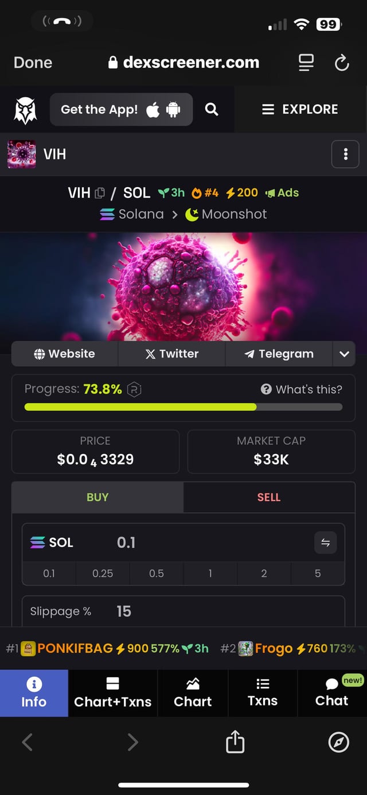Switch to the SELL toggle
Image resolution: width=367 pixels, height=795 pixels.
point(269,497)
